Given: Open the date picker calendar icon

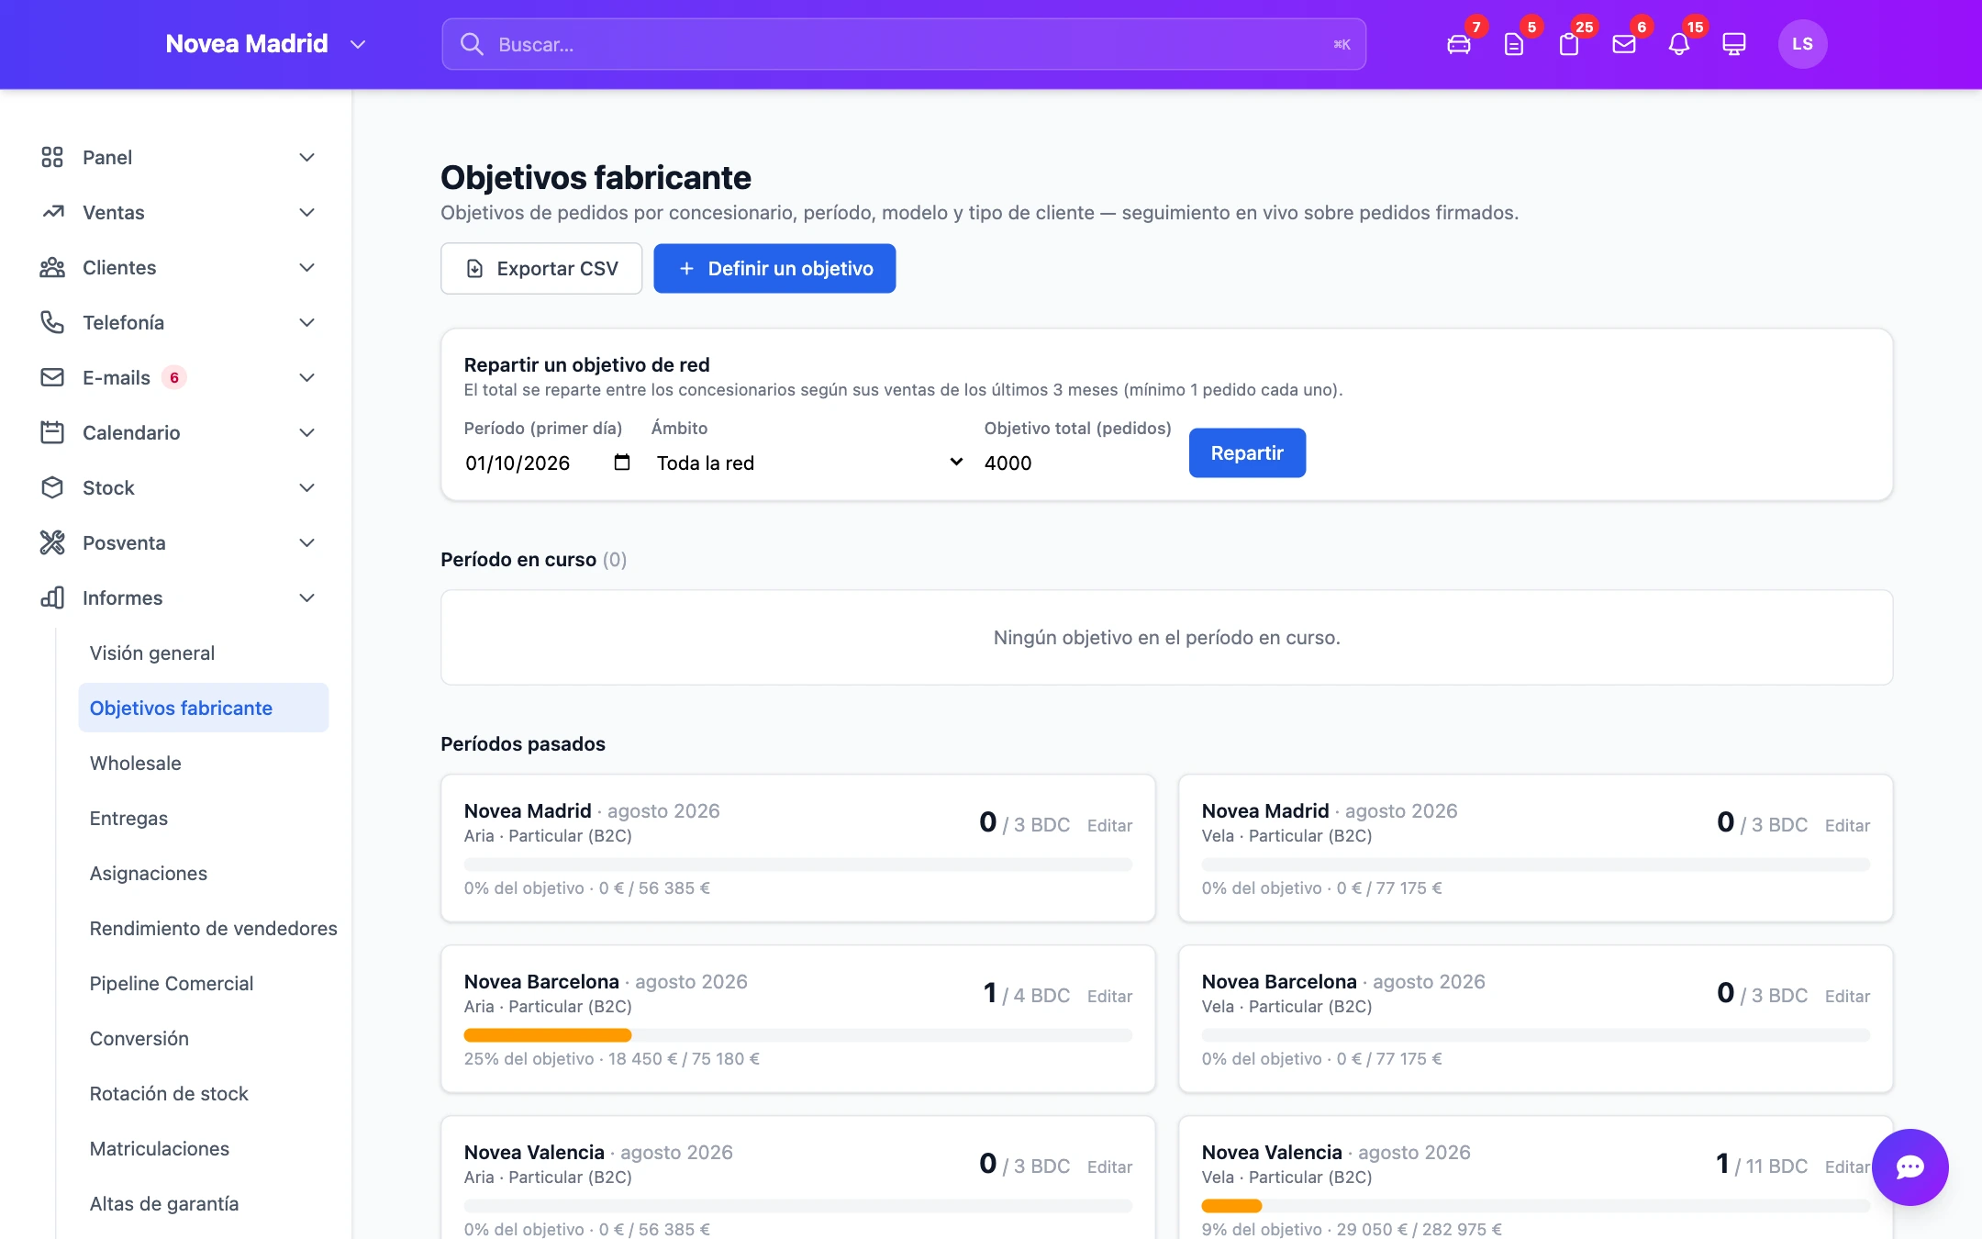Looking at the screenshot, I should (x=622, y=463).
